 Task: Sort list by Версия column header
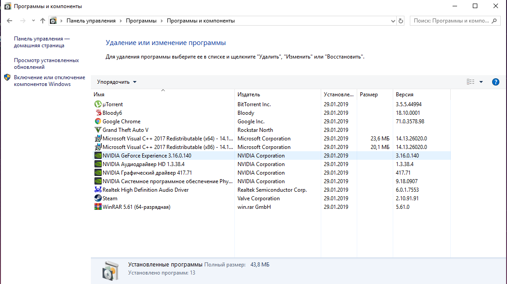[x=422, y=94]
